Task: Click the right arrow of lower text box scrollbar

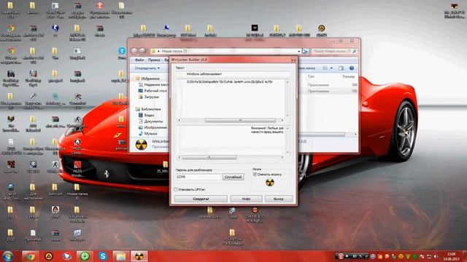Action: tap(282, 157)
